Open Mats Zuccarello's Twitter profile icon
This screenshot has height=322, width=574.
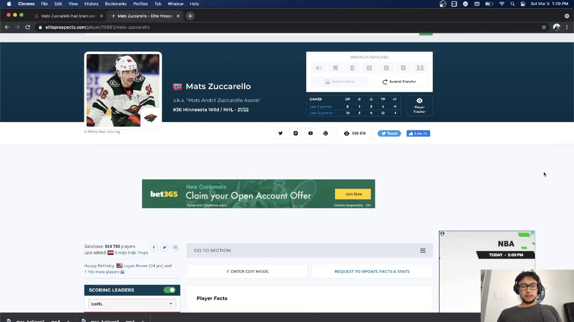(280, 133)
